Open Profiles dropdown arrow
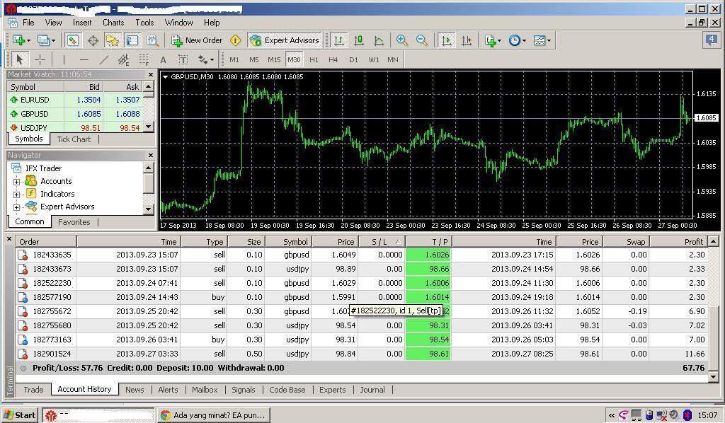Viewport: 725px width, 423px height. [53, 40]
